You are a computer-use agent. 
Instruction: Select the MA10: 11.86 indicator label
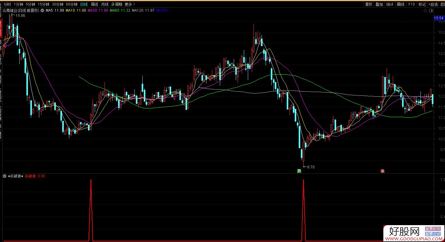click(76, 10)
